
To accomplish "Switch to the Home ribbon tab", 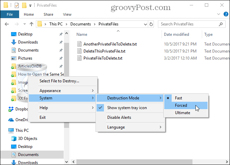I will pos(29,14).
